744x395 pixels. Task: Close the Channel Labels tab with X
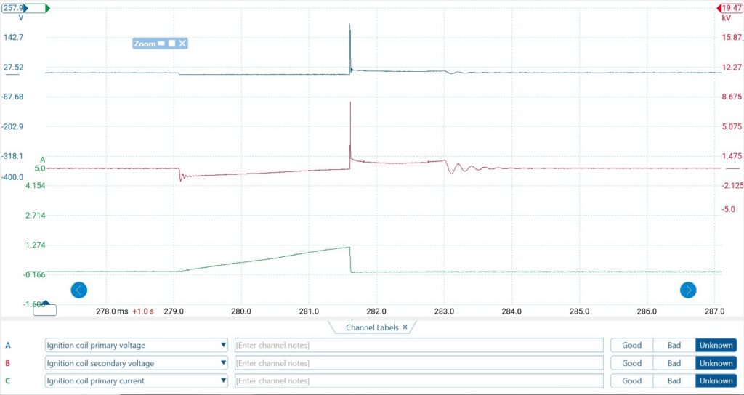tap(405, 327)
